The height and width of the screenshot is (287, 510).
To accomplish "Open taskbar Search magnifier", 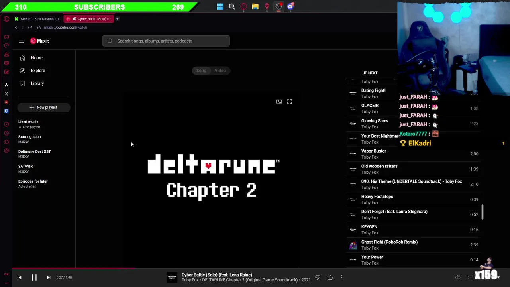I will click(x=232, y=6).
